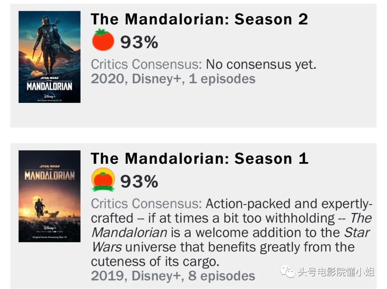Click the "2020, Disney+, 1 episodes" line
This screenshot has height=289, width=387.
pyautogui.click(x=173, y=79)
